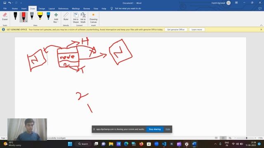Open the View tab
The width and height of the screenshot is (264, 148).
coord(96,8)
